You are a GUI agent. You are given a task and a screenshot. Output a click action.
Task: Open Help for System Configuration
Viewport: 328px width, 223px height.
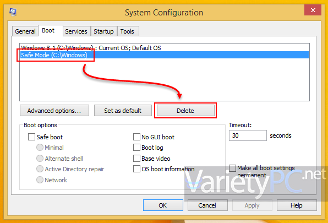[x=297, y=205]
